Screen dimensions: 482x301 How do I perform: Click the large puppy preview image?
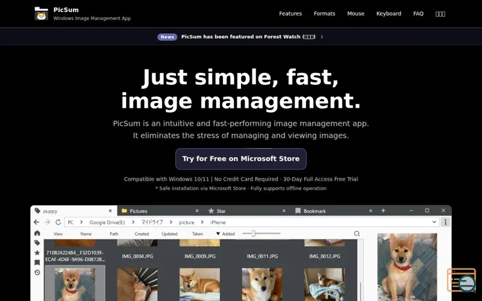point(407,267)
